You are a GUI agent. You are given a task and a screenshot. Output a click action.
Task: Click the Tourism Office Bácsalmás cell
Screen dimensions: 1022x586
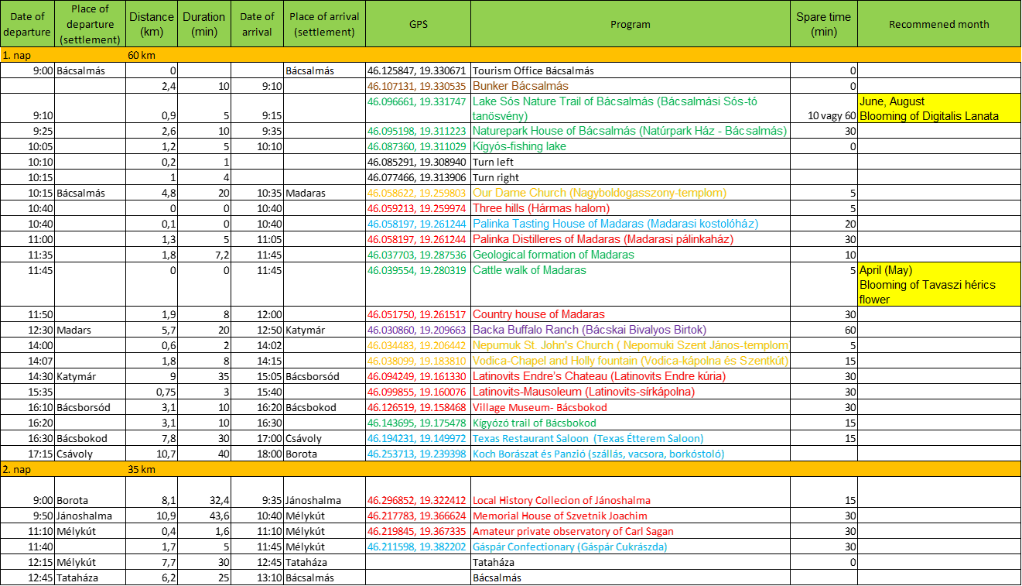point(533,70)
